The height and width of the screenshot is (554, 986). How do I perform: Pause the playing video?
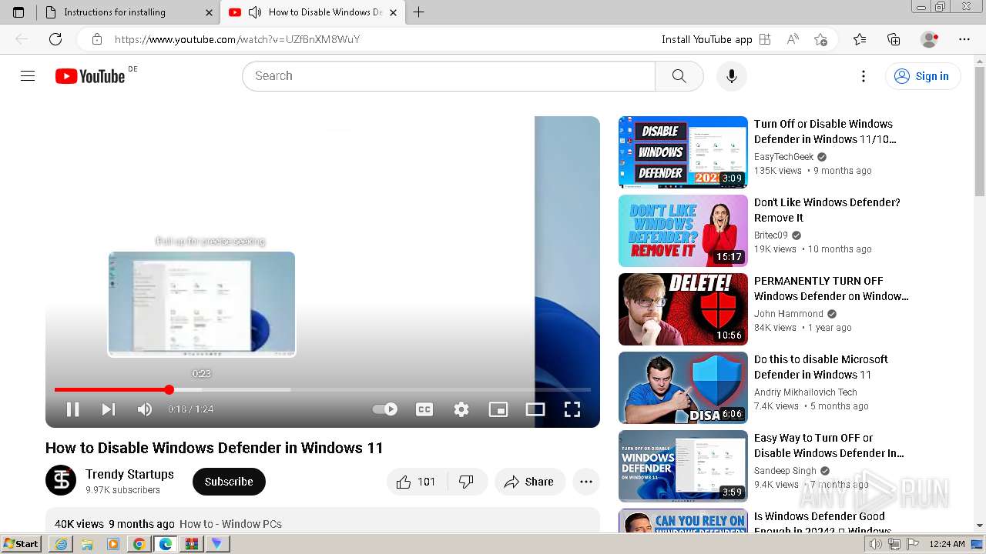click(x=72, y=409)
